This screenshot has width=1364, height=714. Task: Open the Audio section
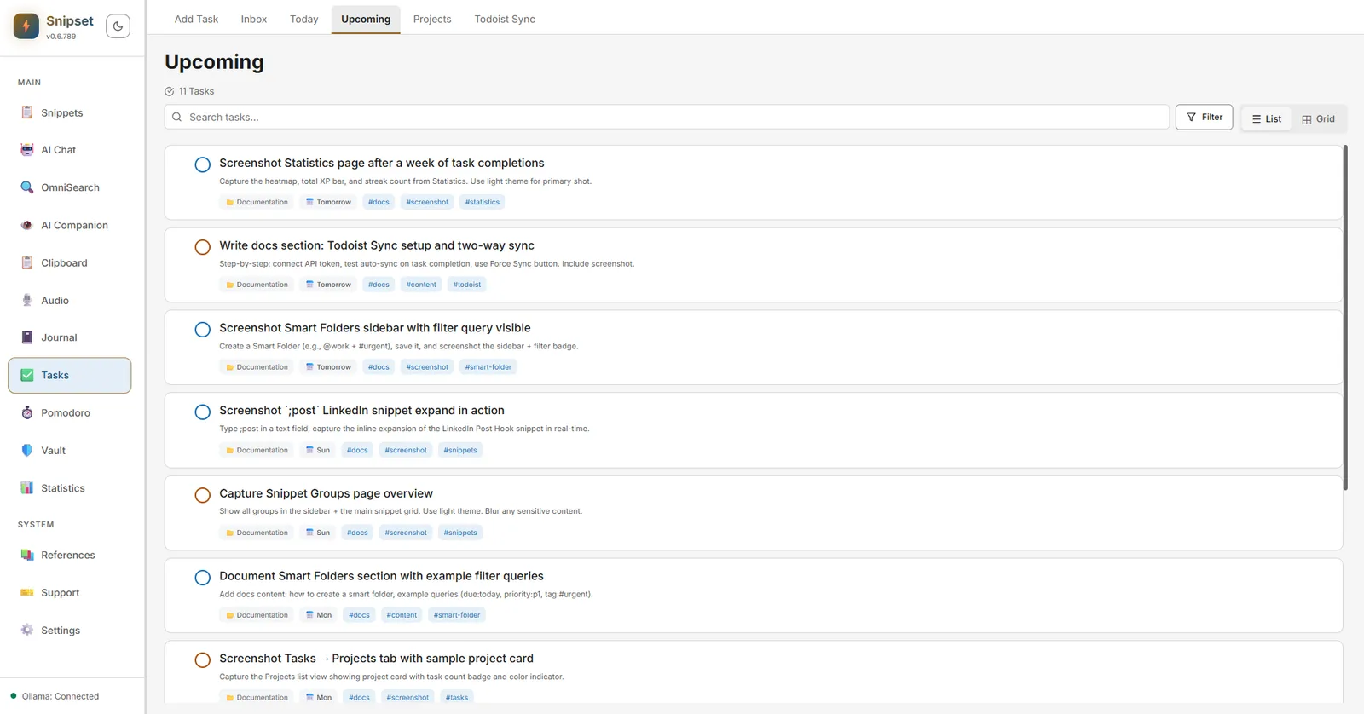(70, 300)
